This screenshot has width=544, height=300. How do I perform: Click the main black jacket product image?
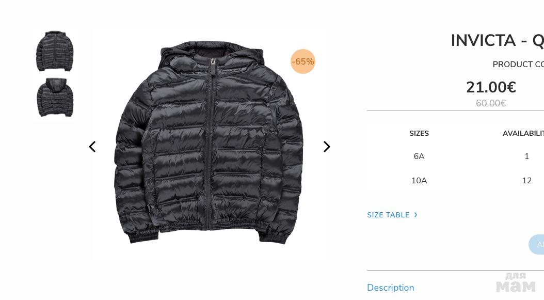208,143
